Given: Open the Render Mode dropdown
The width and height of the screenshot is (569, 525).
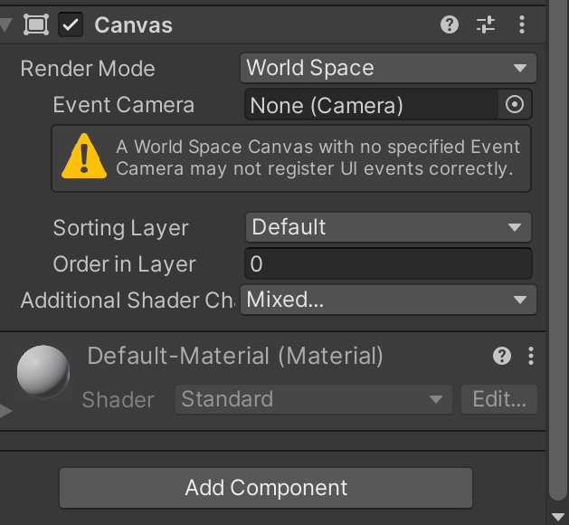Looking at the screenshot, I should point(388,68).
